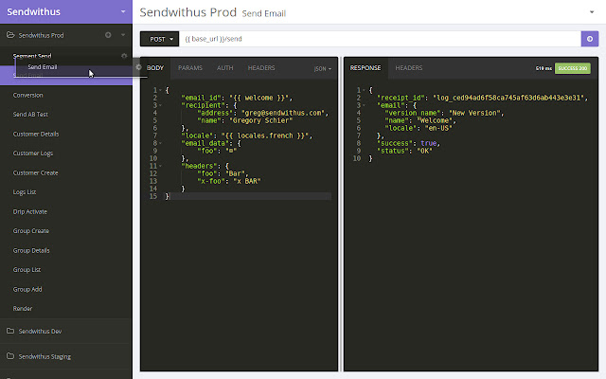Viewport: 606px width, 379px height.
Task: Click the Sendwithus Dev folder icon
Action: coord(9,332)
